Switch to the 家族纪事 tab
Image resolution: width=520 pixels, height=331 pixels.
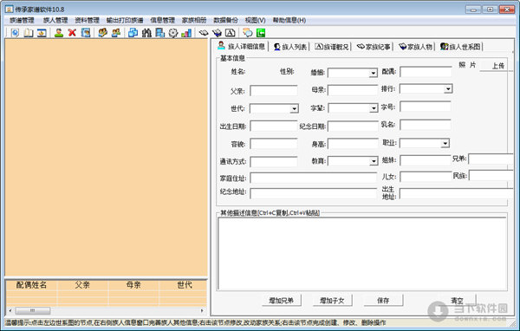(x=374, y=47)
